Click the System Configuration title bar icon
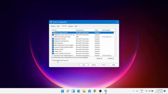168x94 pixels. pyautogui.click(x=51, y=22)
